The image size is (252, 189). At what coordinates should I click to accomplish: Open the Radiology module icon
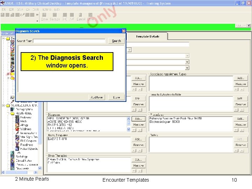[12, 156]
